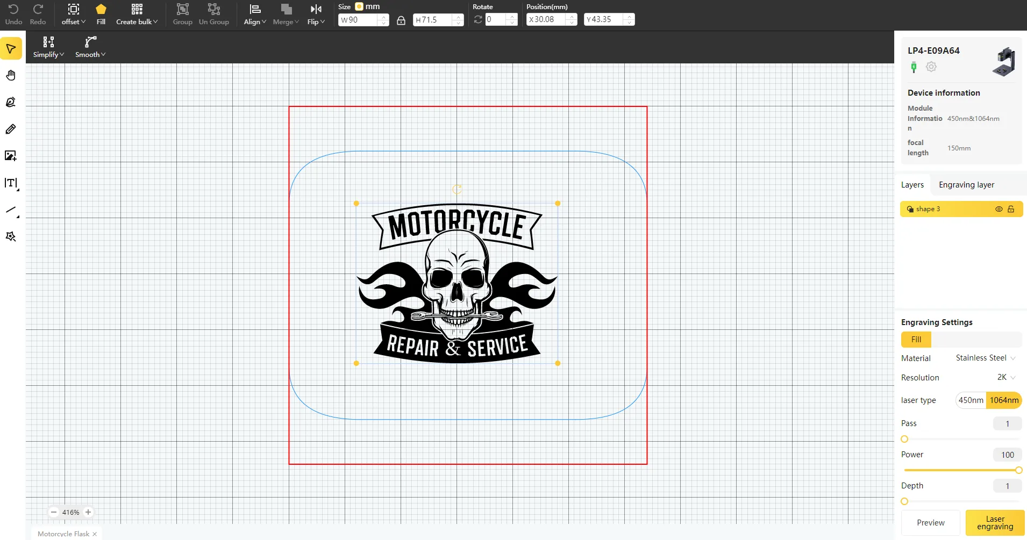Adjust the Pass slider handle
Image resolution: width=1027 pixels, height=540 pixels.
(x=904, y=439)
